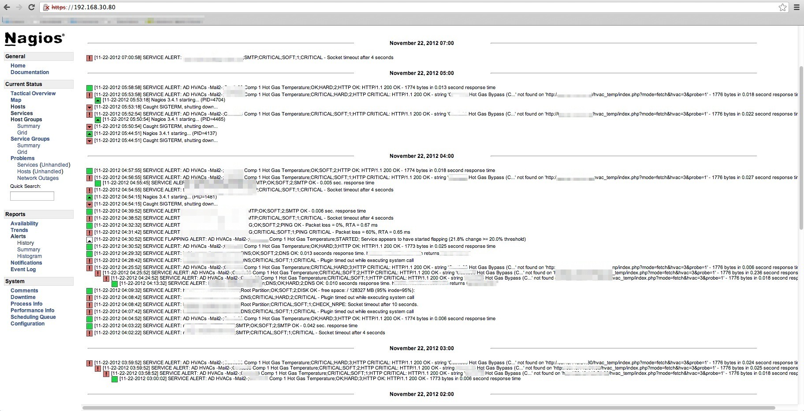Click the Quick Search input field
This screenshot has height=411, width=804.
[32, 196]
